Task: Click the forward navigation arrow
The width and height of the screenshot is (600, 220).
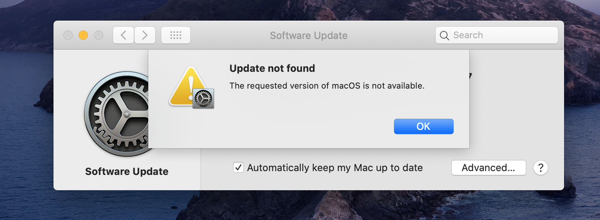Action: [x=145, y=36]
